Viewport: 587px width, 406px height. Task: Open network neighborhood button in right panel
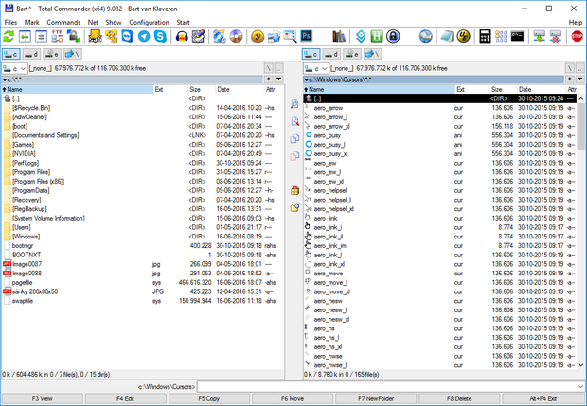(372, 54)
